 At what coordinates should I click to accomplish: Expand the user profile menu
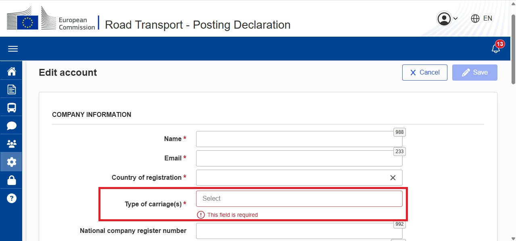coord(447,19)
